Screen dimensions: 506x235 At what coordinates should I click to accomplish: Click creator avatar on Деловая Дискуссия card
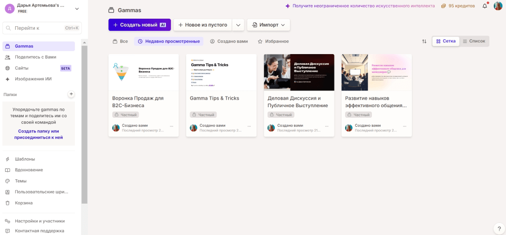click(271, 128)
